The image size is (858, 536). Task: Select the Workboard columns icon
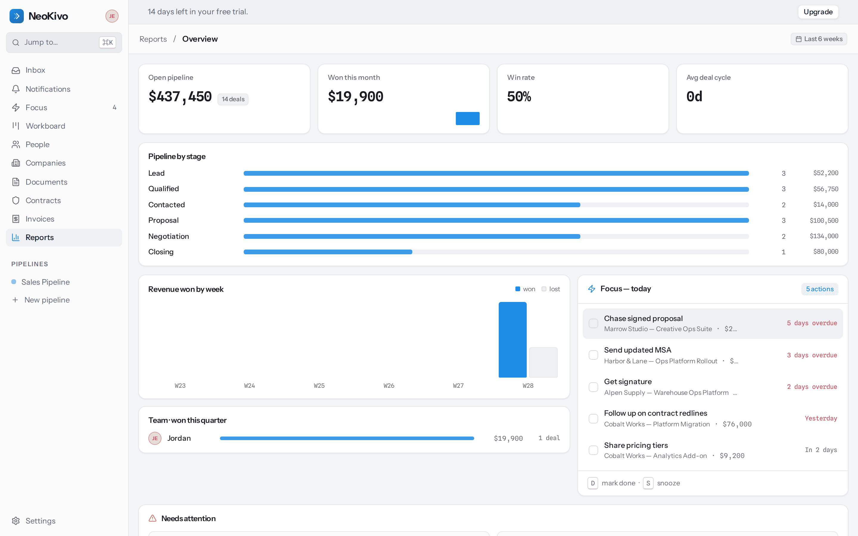[x=15, y=126]
